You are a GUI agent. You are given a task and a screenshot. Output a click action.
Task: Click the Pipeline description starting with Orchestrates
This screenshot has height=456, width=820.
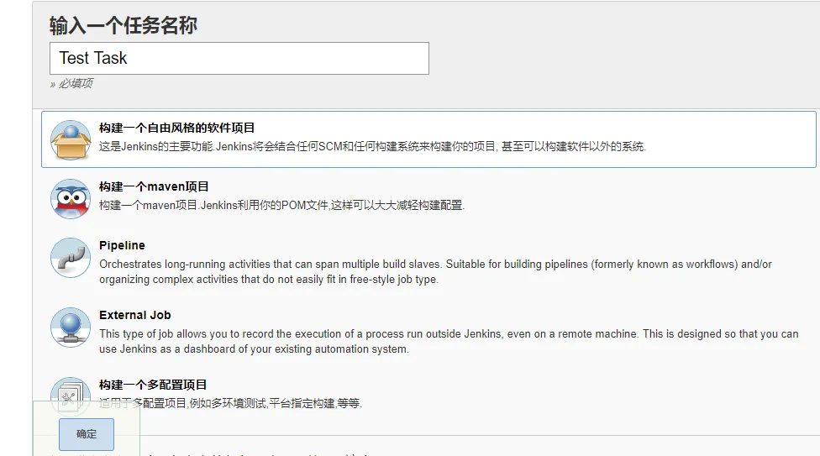435,271
